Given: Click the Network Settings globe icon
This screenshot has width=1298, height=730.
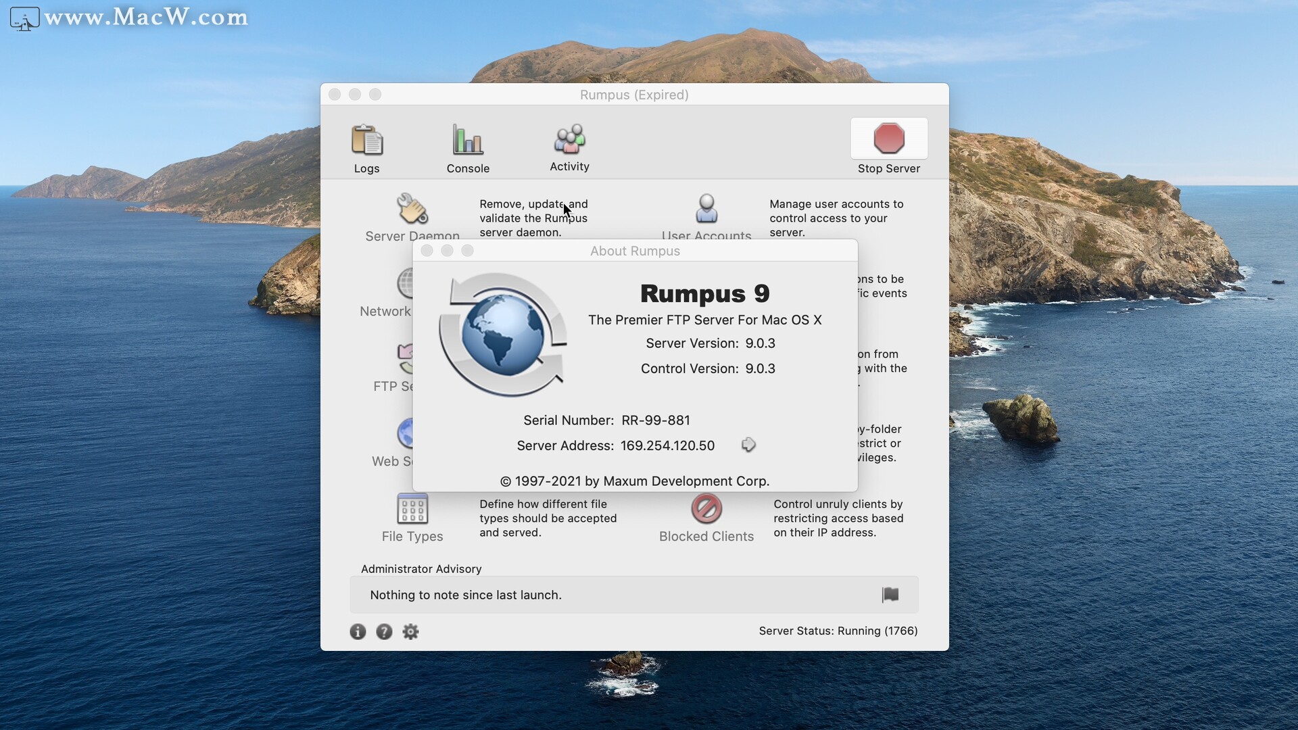Looking at the screenshot, I should (x=405, y=283).
